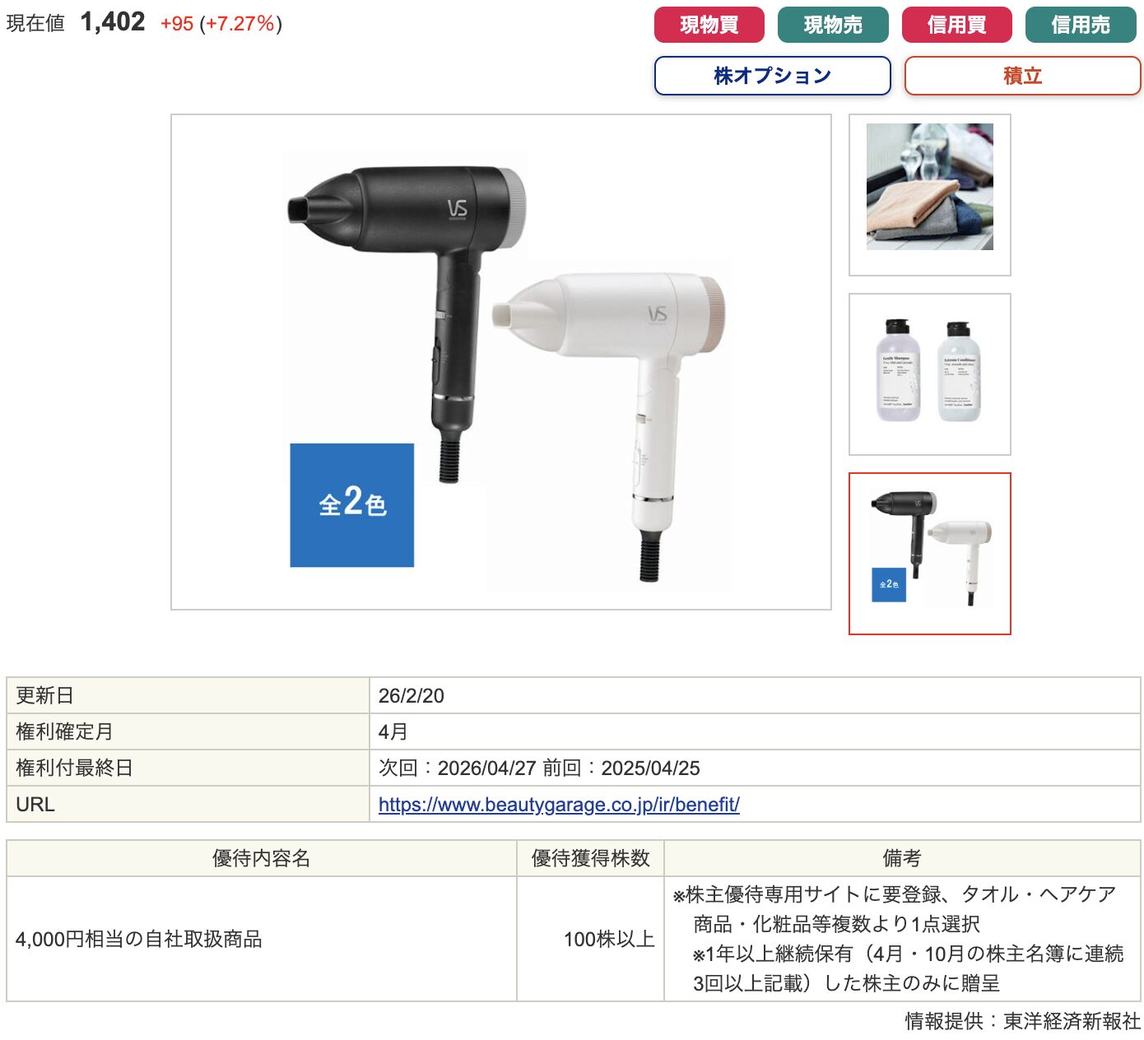This screenshot has height=1040, width=1144.
Task: Click the 現物売 sell button
Action: [833, 25]
